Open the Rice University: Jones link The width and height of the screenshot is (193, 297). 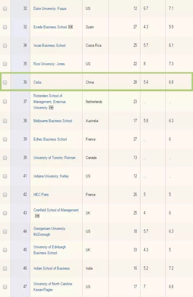49,64
